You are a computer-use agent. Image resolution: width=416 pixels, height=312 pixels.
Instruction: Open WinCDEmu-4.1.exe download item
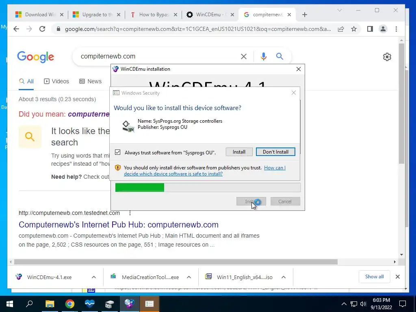(49, 277)
